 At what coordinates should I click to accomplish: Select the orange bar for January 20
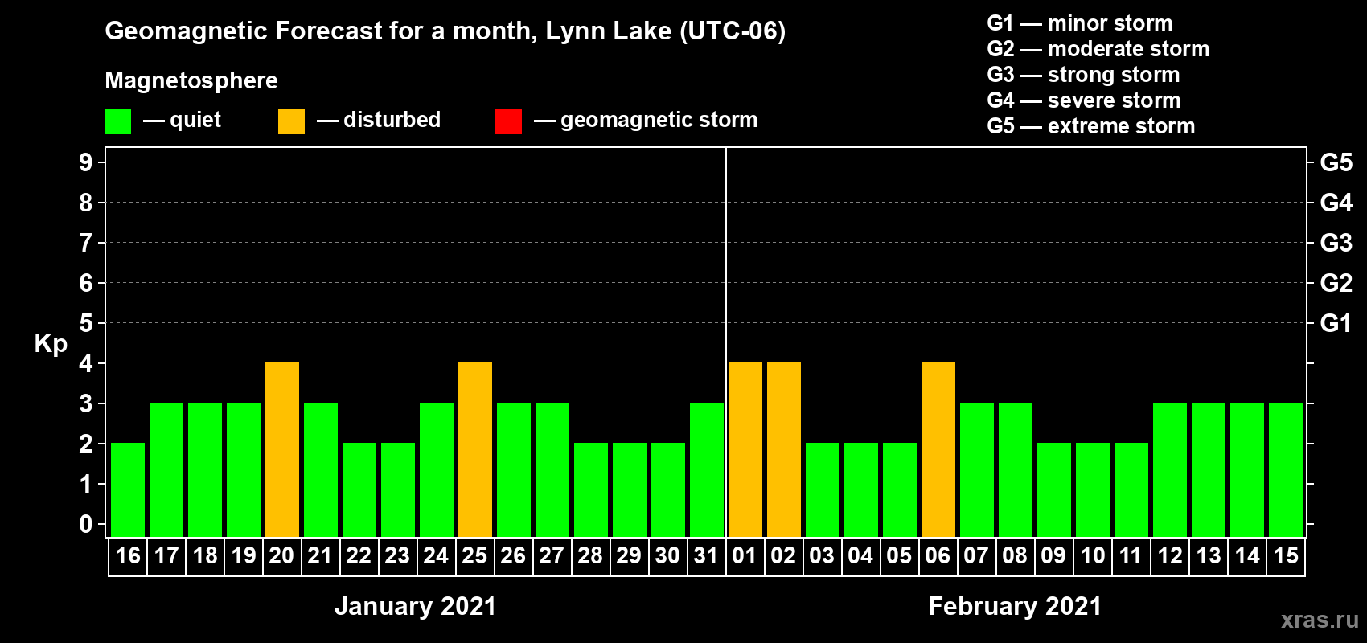[x=282, y=449]
